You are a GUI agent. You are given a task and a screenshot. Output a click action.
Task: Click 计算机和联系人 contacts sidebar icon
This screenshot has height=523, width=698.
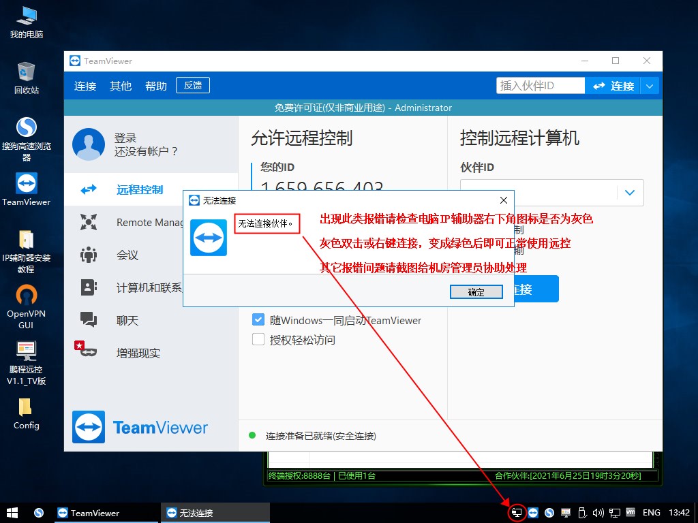pyautogui.click(x=89, y=287)
